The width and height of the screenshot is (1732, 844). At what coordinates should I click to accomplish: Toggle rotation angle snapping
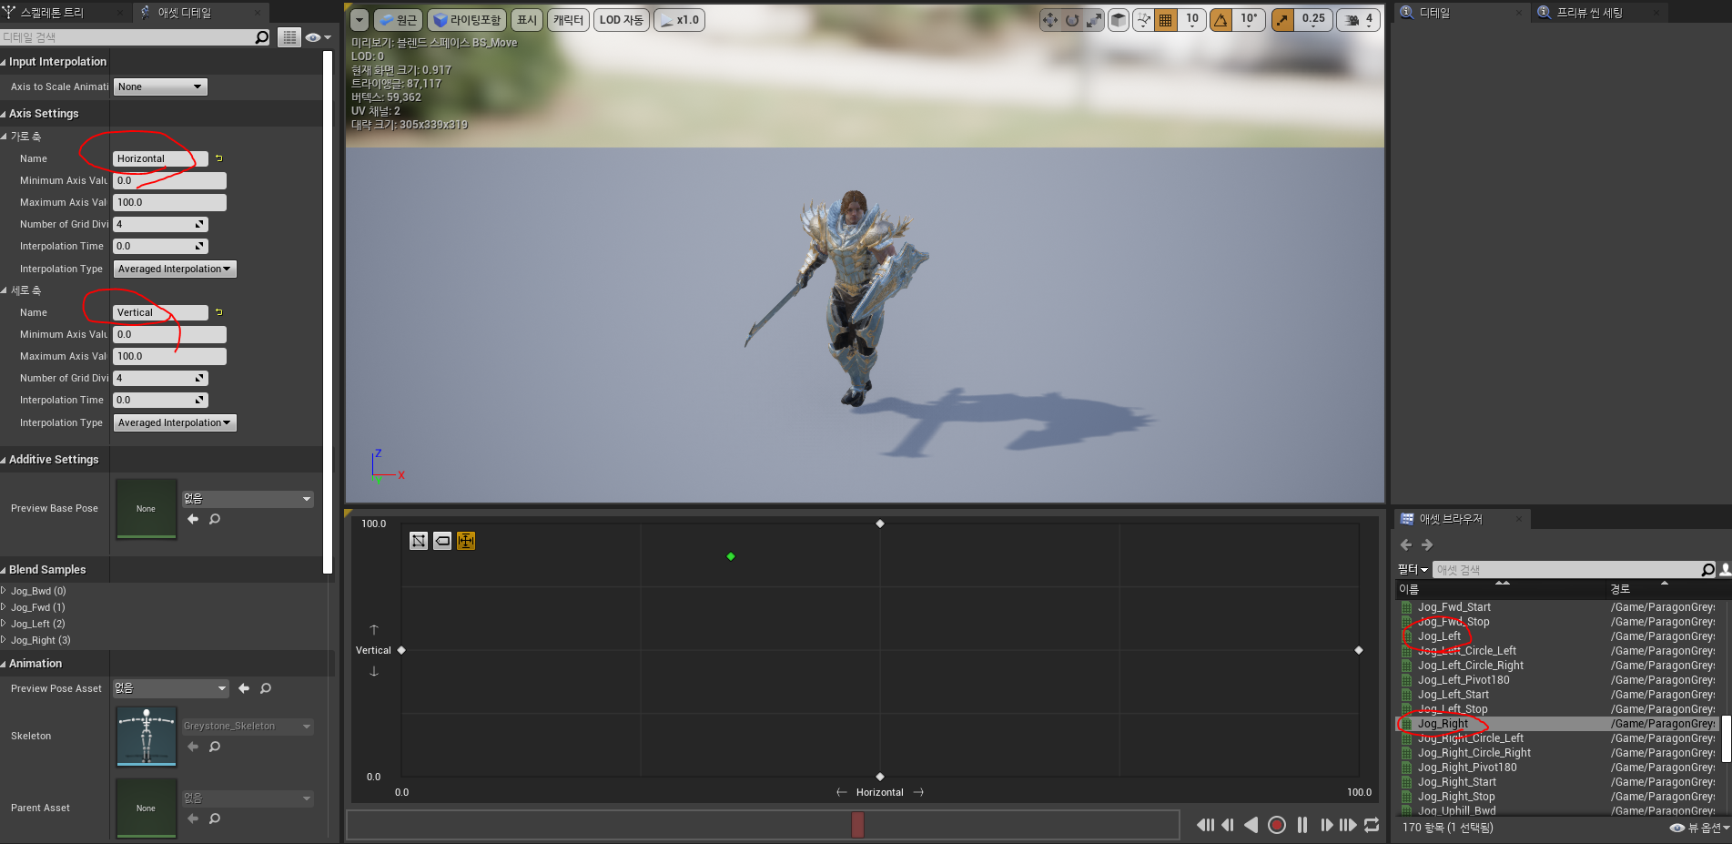point(1221,20)
